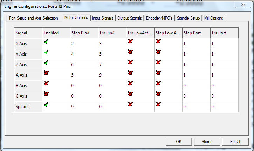Enable the B Axis red cross
Image resolution: width=254 pixels, height=151 pixels.
(x=46, y=83)
